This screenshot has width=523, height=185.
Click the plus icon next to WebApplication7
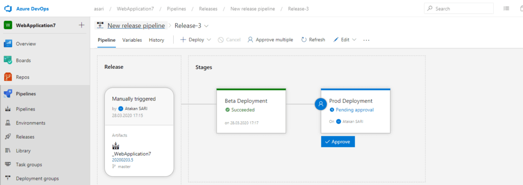click(x=82, y=25)
